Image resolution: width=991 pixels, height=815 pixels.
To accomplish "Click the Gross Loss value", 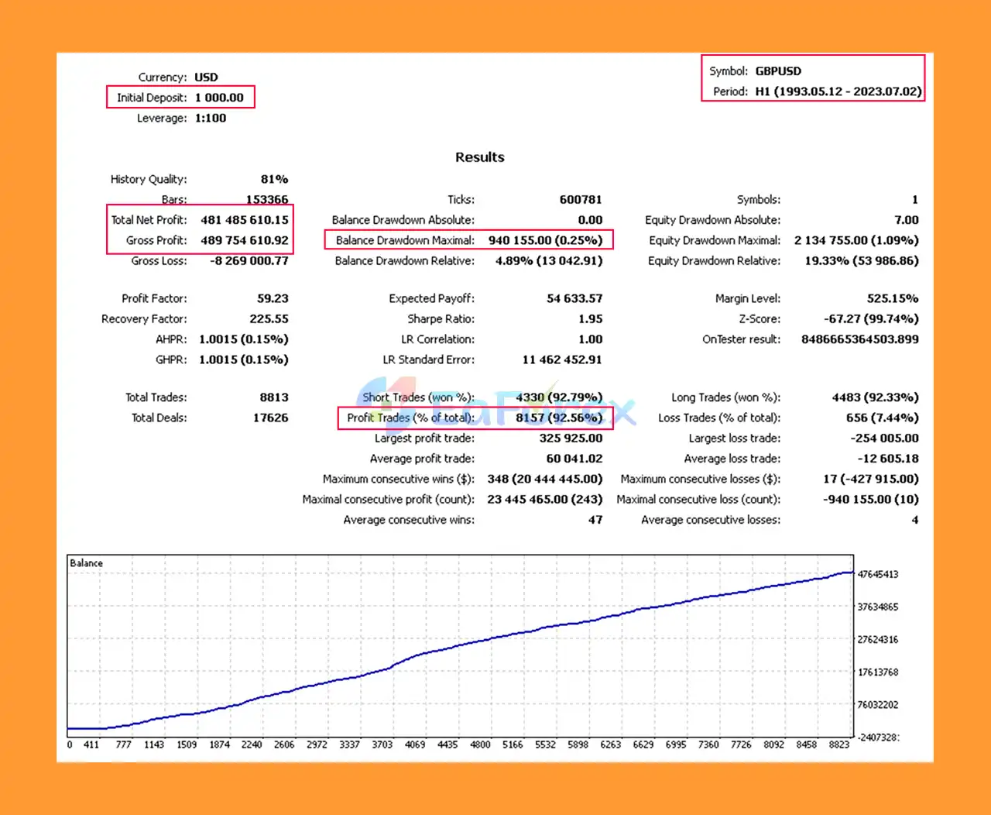I will pos(249,261).
